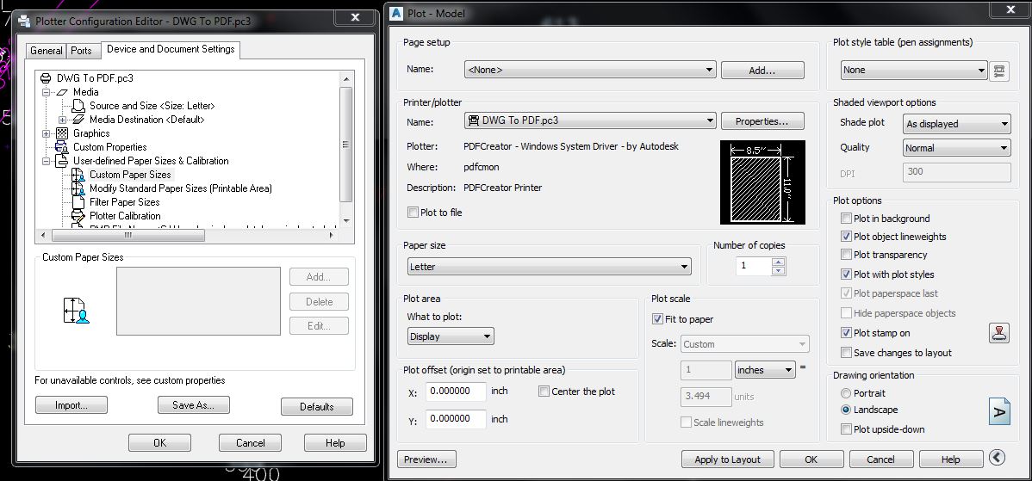Click the custom paper size illustration icon

[x=76, y=310]
